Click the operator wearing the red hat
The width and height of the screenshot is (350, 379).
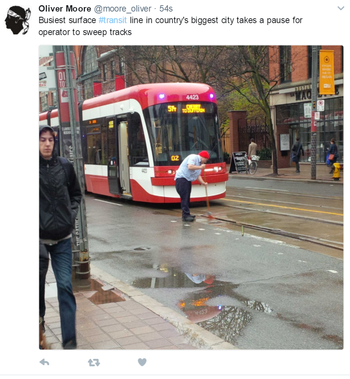(192, 186)
